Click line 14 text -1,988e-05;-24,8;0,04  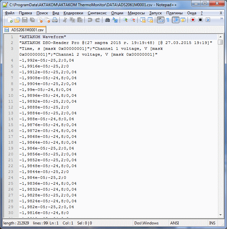pyautogui.click(x=47, y=119)
